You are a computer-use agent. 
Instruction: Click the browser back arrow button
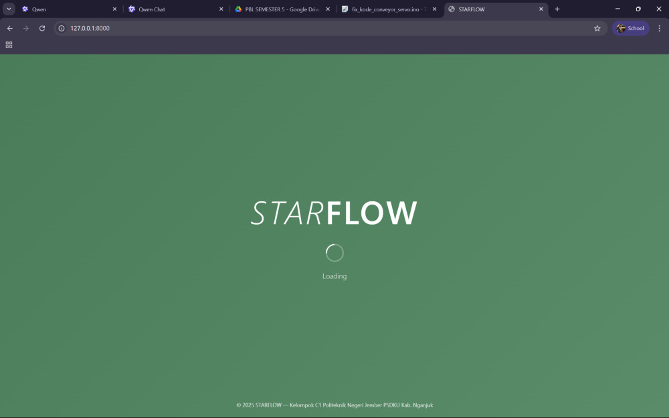point(9,28)
